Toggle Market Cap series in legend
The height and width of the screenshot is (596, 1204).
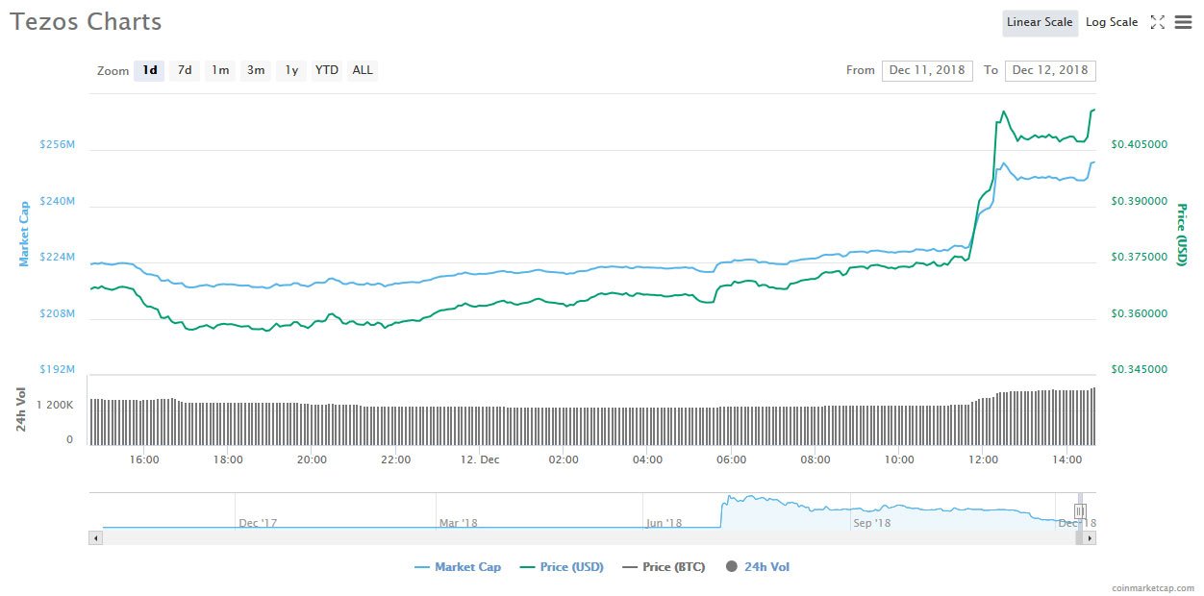(458, 567)
